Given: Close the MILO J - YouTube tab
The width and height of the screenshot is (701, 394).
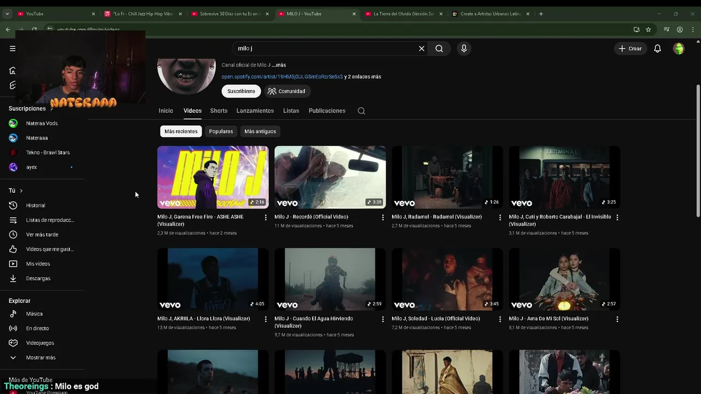Looking at the screenshot, I should point(354,14).
